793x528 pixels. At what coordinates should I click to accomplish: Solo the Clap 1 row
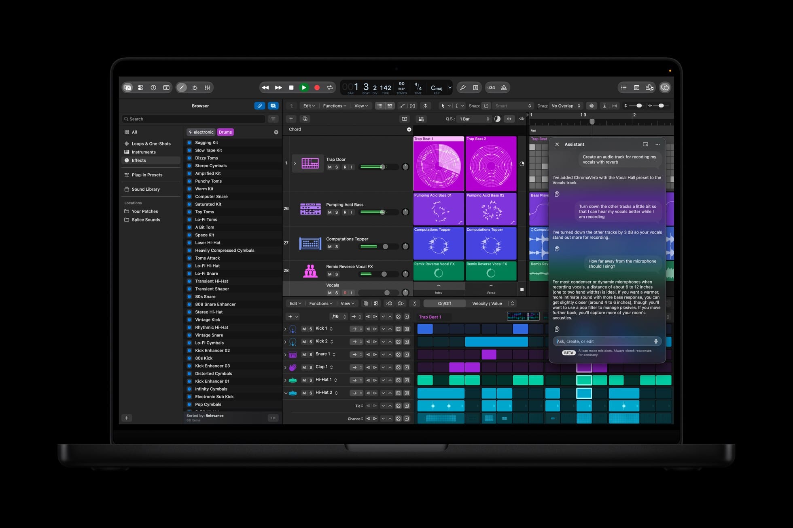click(311, 368)
